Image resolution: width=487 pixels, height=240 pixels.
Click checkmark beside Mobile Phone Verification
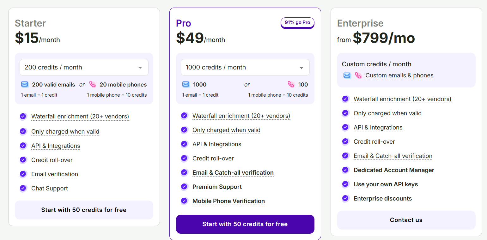coord(184,201)
